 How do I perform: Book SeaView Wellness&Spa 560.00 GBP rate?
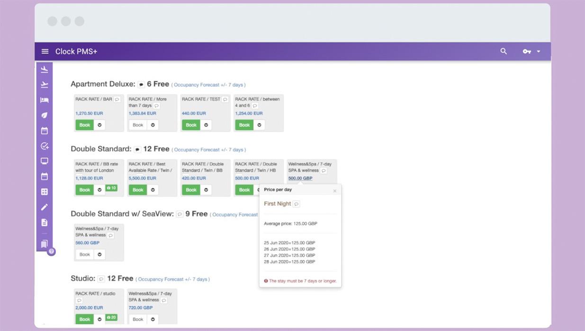coord(85,254)
